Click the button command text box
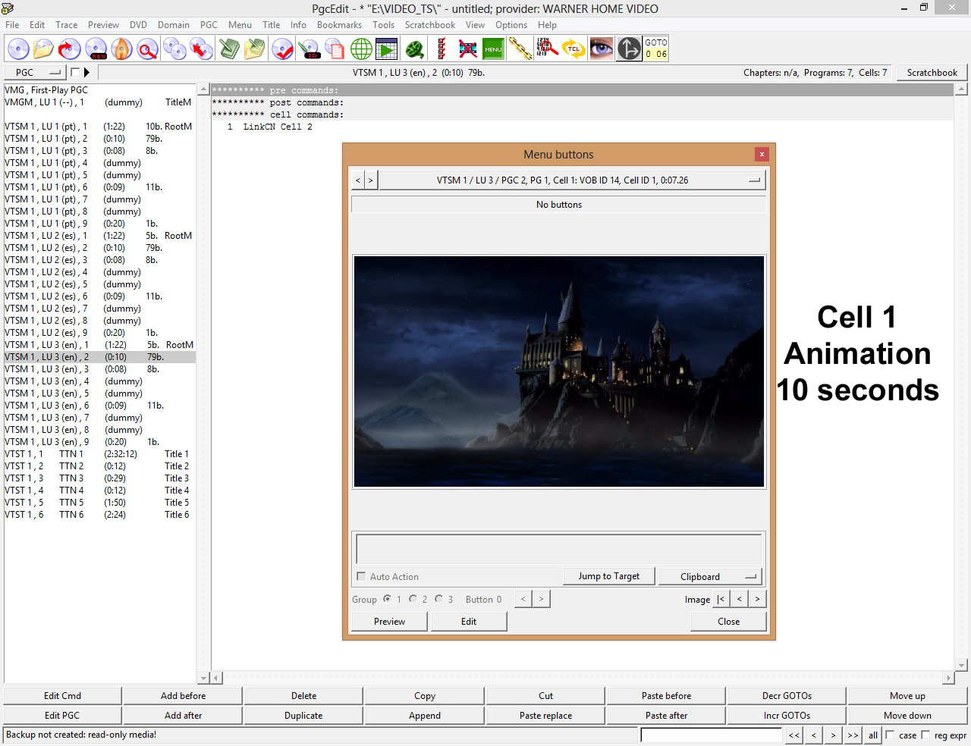 point(559,549)
